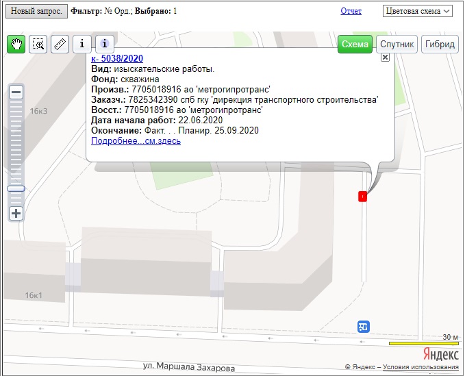
Task: Click the blue circled info tool button
Action: (x=104, y=44)
